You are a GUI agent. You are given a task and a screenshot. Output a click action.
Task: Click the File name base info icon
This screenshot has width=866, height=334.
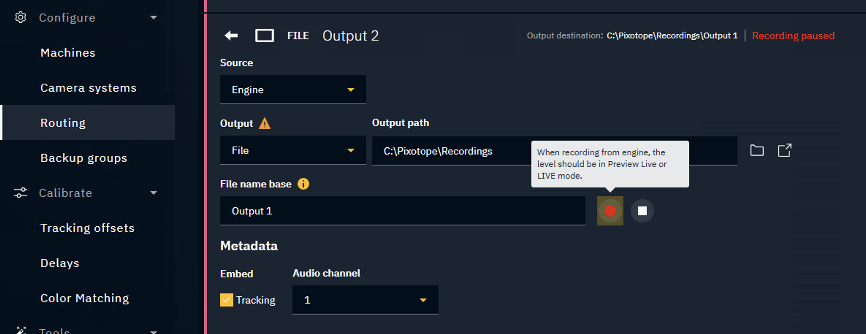(303, 184)
